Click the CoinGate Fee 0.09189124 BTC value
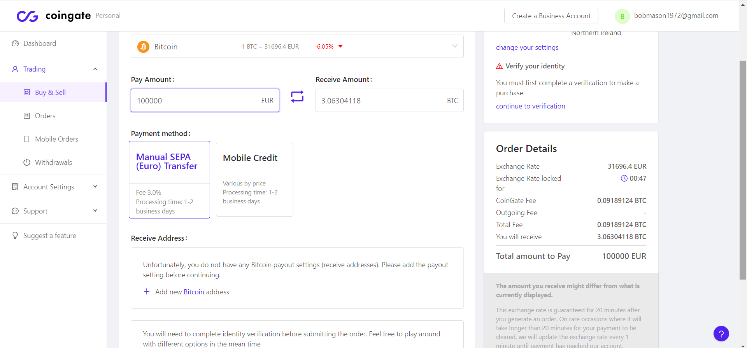747x348 pixels. [x=622, y=201]
